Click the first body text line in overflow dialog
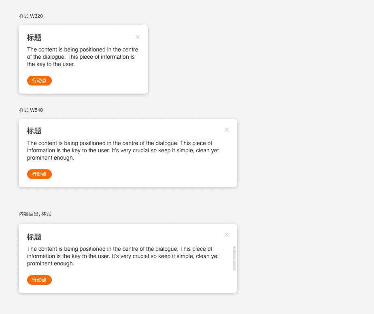Image resolution: width=374 pixels, height=314 pixels. (119, 249)
